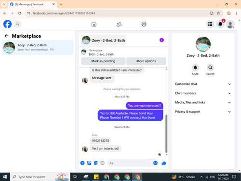The height and width of the screenshot is (181, 241).
Task: Attach a photo using the image icon
Action: point(89,163)
